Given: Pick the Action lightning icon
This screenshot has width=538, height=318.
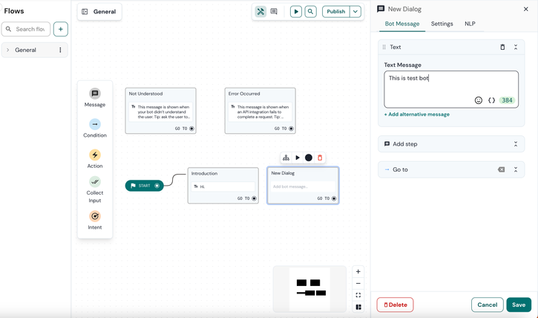Looking at the screenshot, I should pos(95,155).
